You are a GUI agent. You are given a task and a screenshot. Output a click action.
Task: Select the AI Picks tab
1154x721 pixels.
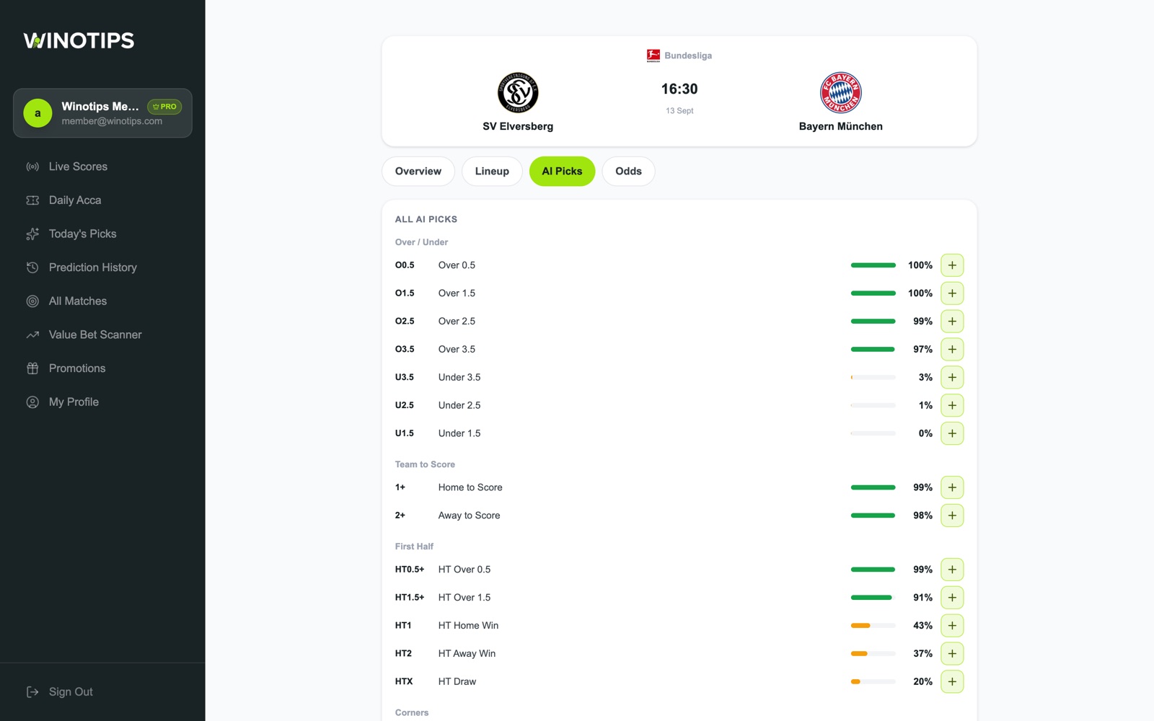coord(562,172)
